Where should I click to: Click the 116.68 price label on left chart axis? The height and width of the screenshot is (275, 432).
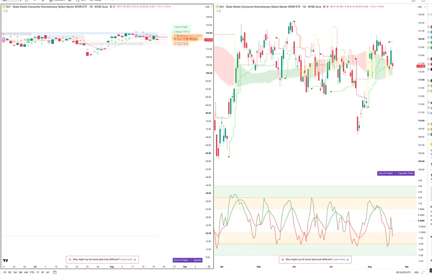[x=209, y=40]
